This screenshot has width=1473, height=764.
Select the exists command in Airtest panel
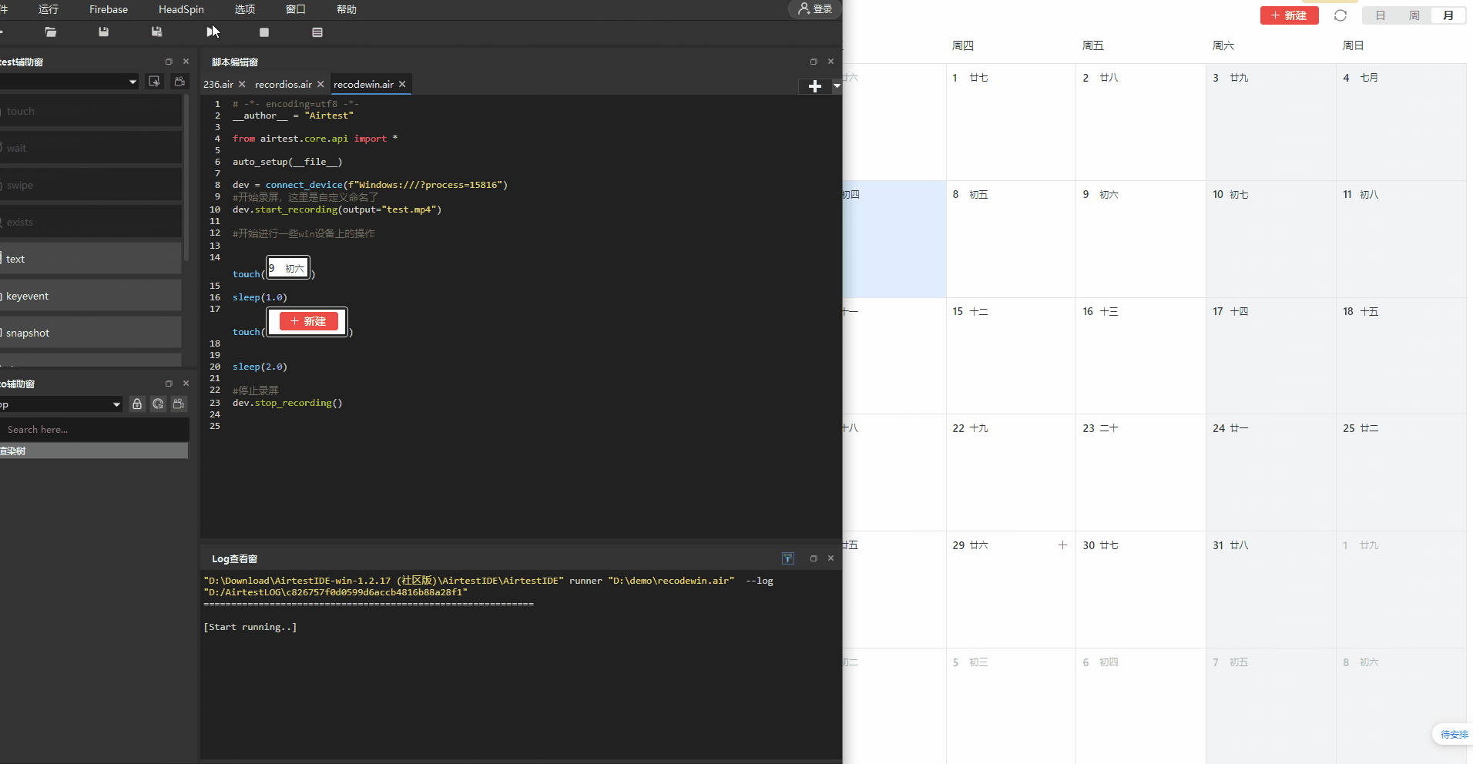(x=89, y=222)
